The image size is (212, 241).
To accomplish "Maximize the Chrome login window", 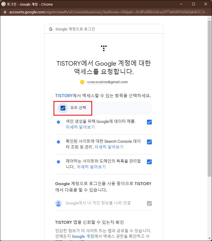I will [x=193, y=4].
